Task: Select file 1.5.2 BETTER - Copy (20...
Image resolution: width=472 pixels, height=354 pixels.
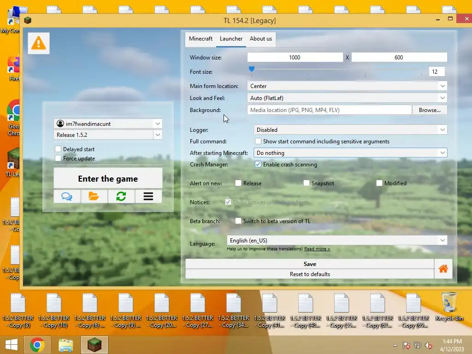Action: click(x=162, y=311)
